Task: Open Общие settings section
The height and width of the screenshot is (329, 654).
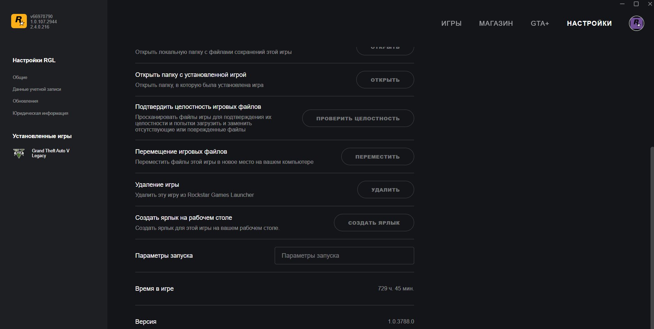Action: 20,77
